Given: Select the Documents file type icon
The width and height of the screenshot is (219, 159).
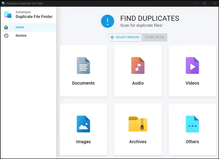Looking at the screenshot, I should (x=83, y=65).
